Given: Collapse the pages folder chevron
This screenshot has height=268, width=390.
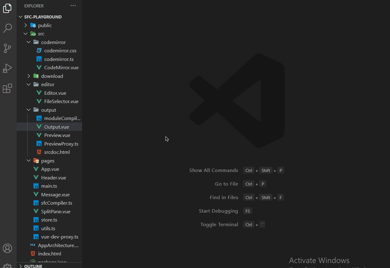Looking at the screenshot, I should pos(29,161).
